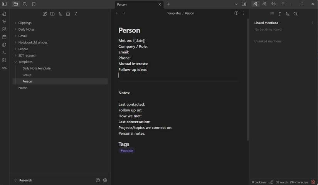Open the help icon
The width and height of the screenshot is (318, 185).
click(x=98, y=180)
